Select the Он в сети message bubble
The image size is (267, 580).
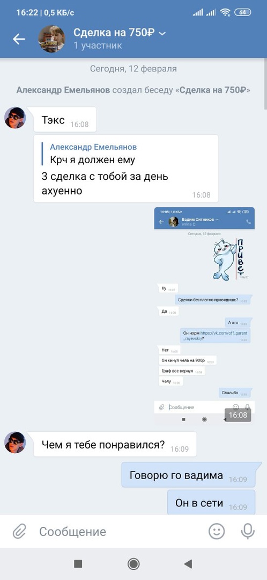pos(211,503)
